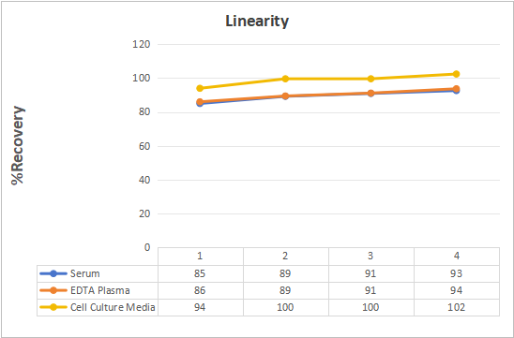The height and width of the screenshot is (338, 514).
Task: Click the 60 gridline axis label
Action: (144, 146)
